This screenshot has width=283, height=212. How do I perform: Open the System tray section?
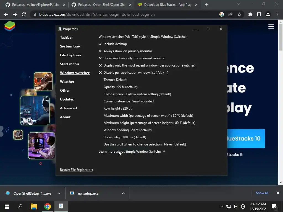pyautogui.click(x=70, y=46)
